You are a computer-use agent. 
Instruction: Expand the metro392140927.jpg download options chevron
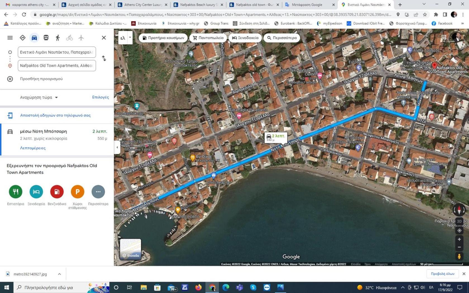click(59, 274)
